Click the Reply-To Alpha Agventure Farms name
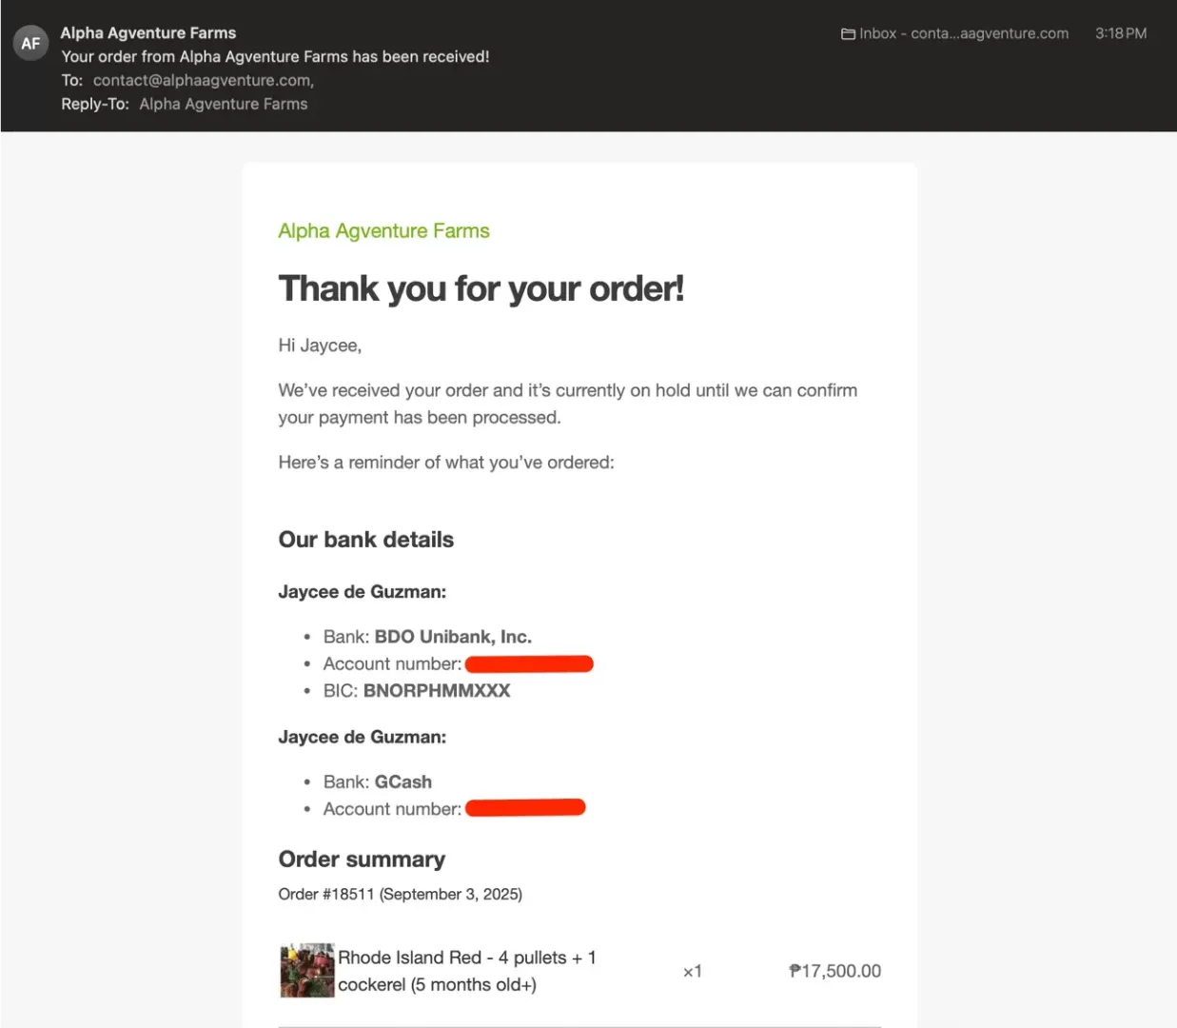The width and height of the screenshot is (1177, 1028). point(224,104)
